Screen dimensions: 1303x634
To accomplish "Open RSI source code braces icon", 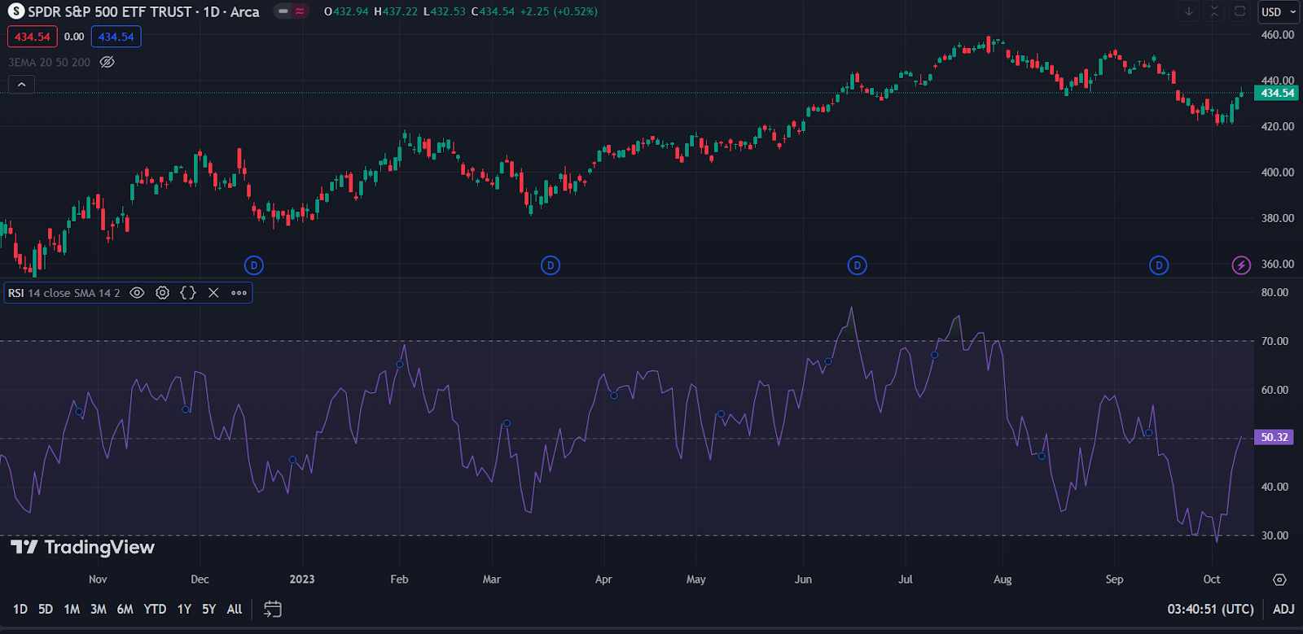I will click(x=188, y=293).
